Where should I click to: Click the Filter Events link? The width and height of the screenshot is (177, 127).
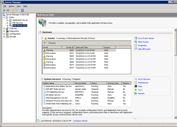pyautogui.click(x=143, y=42)
